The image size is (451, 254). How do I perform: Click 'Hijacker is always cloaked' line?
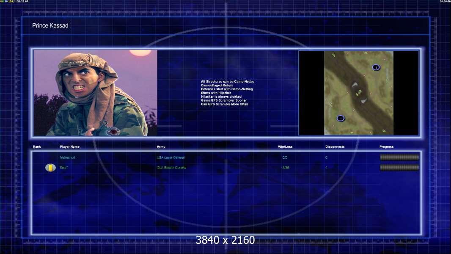click(x=221, y=97)
